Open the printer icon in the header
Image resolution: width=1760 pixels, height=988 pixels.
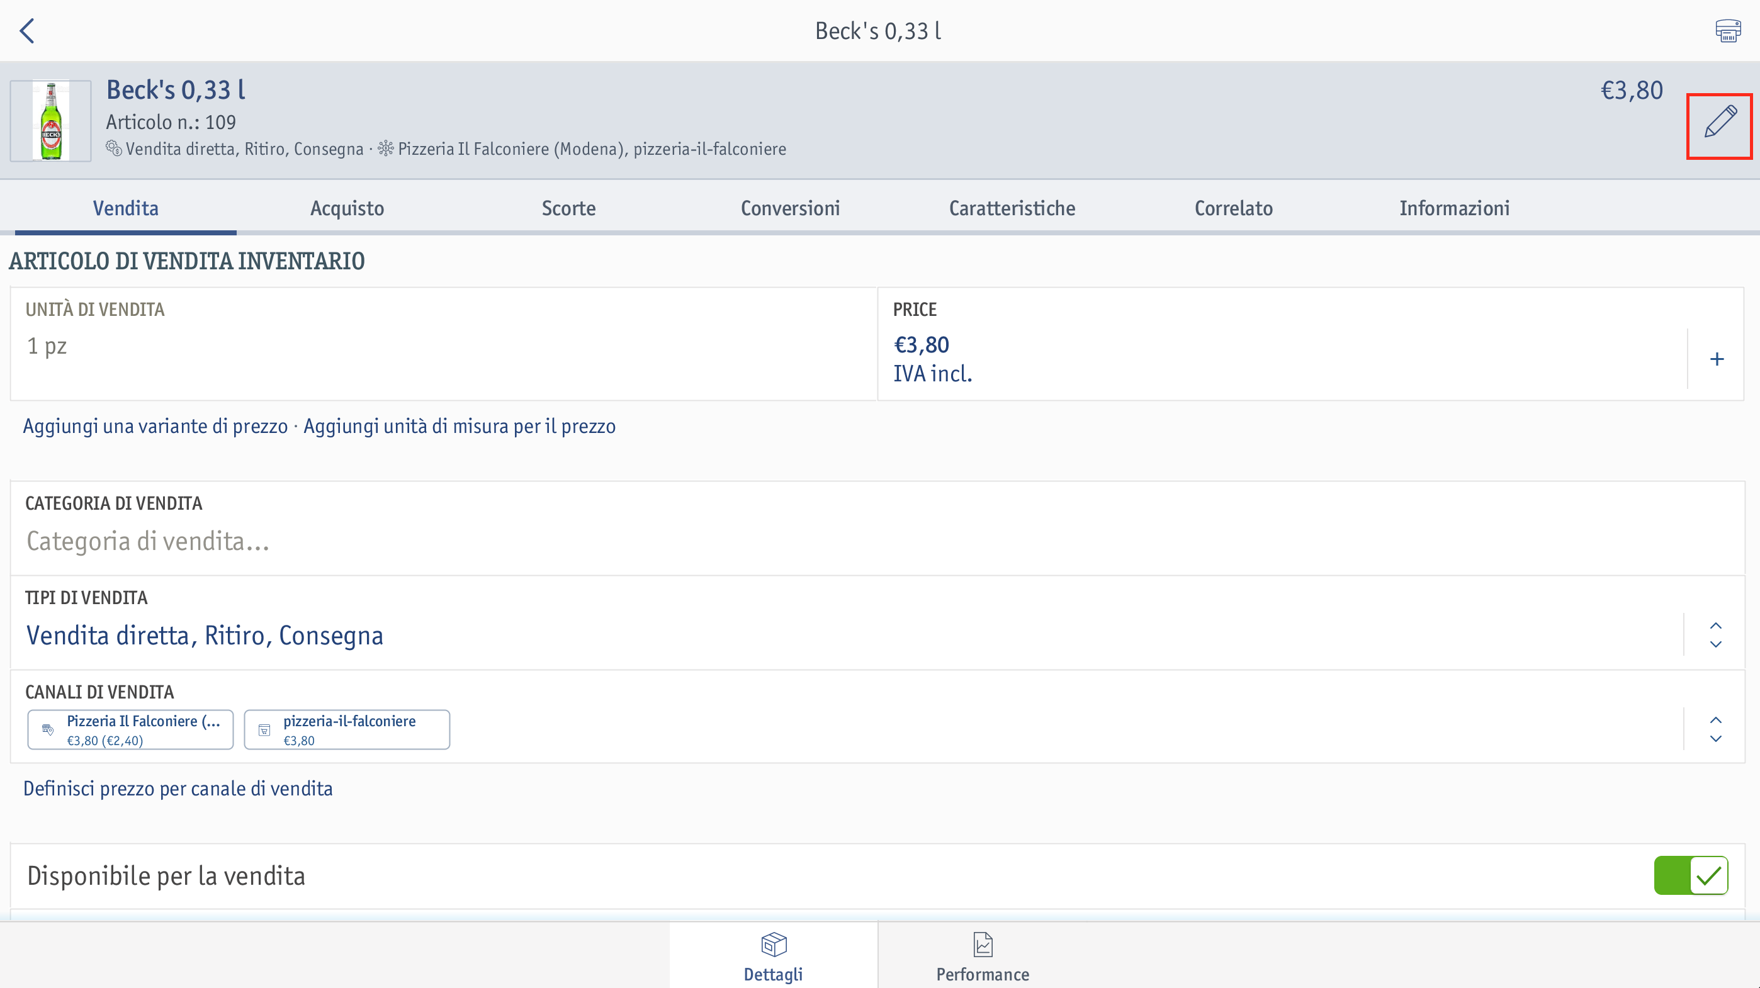(1728, 31)
